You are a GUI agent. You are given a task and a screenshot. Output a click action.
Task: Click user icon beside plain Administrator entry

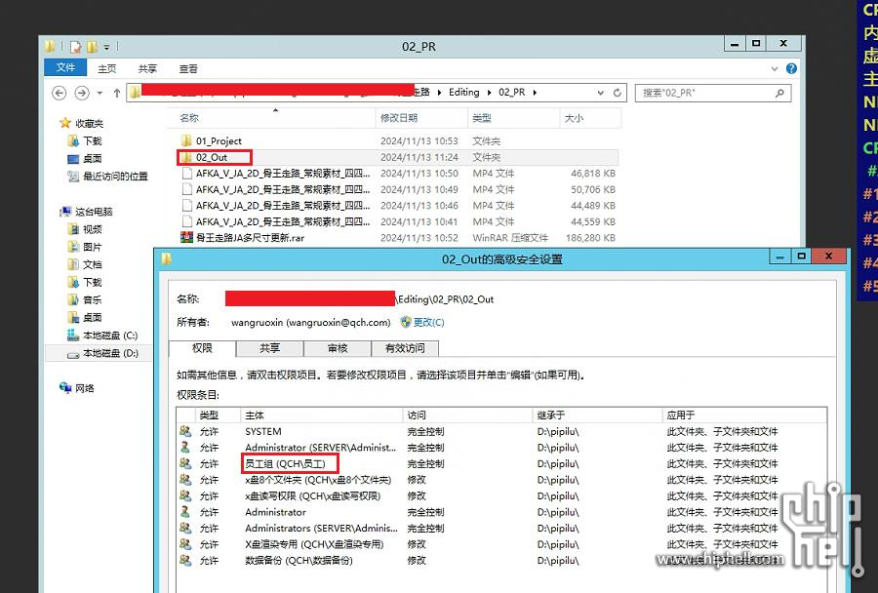click(185, 512)
